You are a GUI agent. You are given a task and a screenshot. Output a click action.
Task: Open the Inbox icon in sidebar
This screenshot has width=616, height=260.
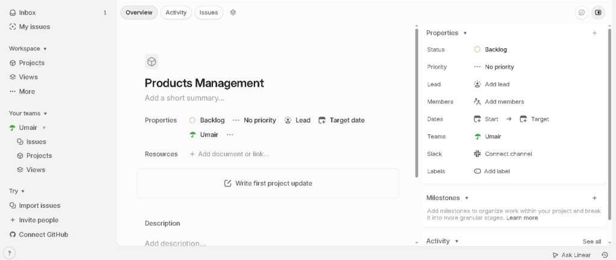(13, 13)
